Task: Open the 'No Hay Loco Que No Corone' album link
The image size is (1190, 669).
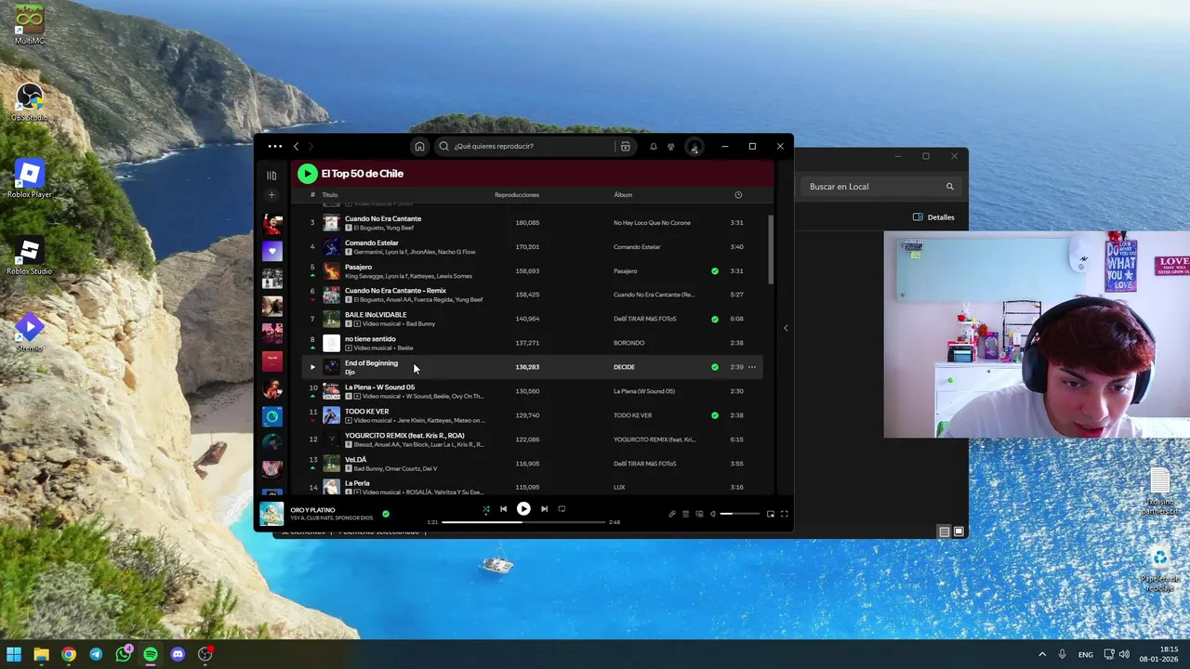Action: (652, 223)
